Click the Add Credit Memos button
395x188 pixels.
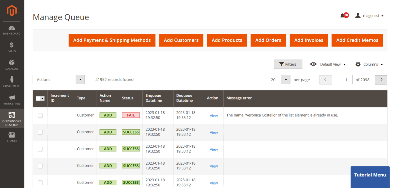click(357, 40)
